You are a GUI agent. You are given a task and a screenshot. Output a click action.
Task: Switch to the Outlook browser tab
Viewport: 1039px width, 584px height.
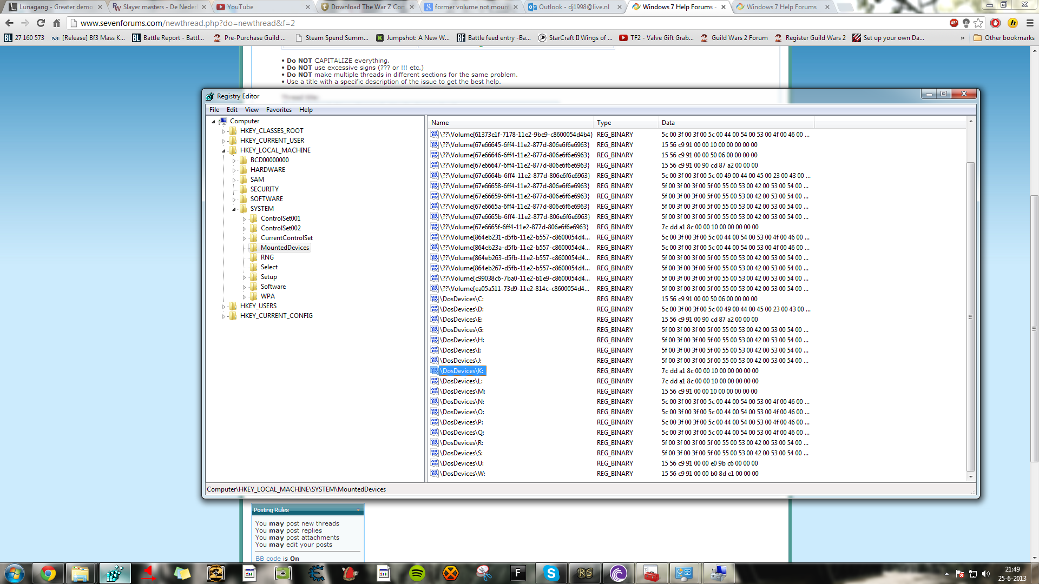(574, 7)
